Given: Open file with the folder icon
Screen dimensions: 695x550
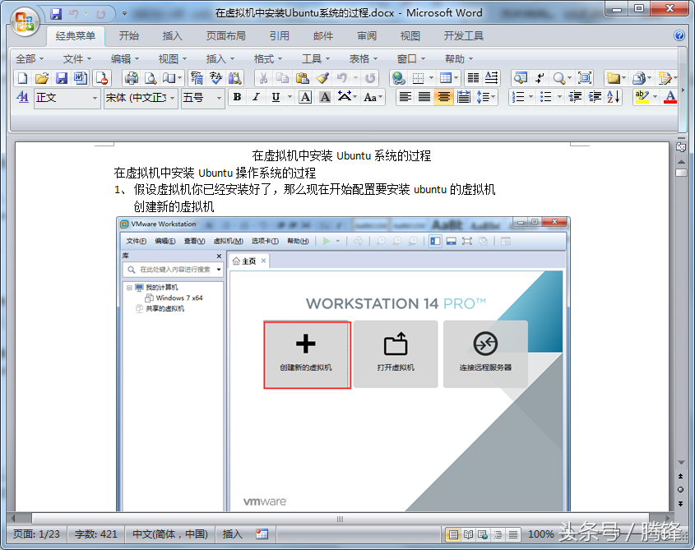Looking at the screenshot, I should [x=42, y=78].
